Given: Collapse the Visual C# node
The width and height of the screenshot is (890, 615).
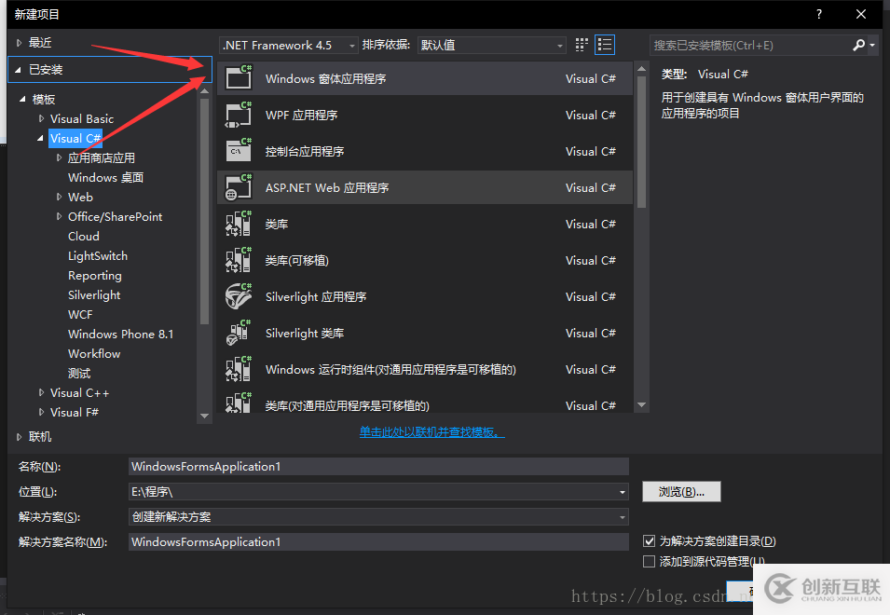Looking at the screenshot, I should (x=40, y=139).
